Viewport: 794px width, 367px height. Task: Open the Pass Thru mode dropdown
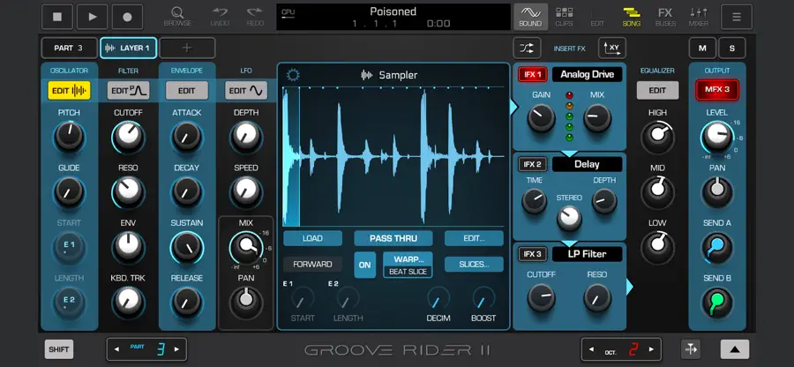393,238
